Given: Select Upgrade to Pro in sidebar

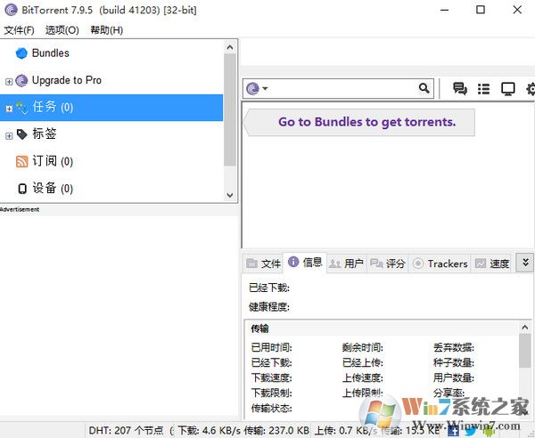Looking at the screenshot, I should pos(67,80).
